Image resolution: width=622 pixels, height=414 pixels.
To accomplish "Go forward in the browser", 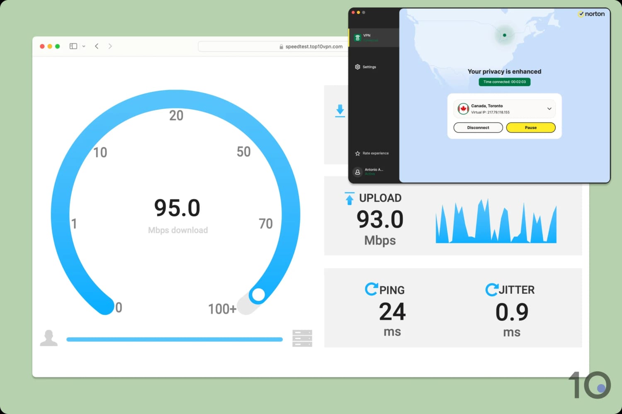I will click(x=110, y=46).
